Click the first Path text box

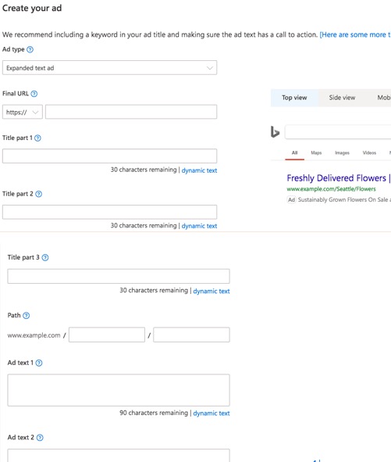(107, 335)
